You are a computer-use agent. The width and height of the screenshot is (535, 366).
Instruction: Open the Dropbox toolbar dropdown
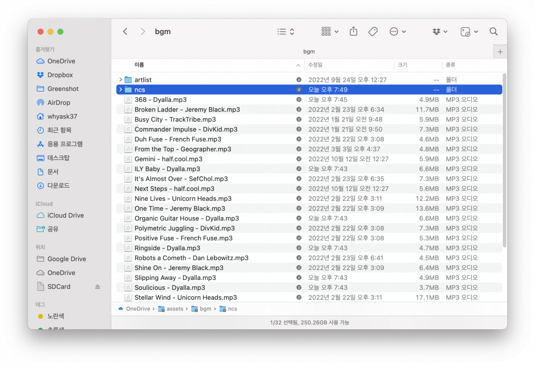[440, 32]
